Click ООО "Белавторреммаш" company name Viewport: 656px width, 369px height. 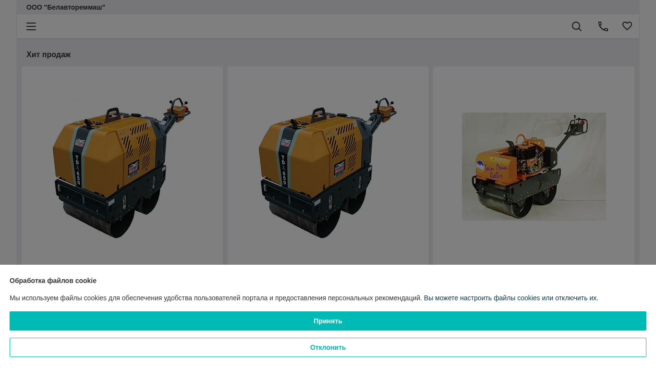[66, 7]
